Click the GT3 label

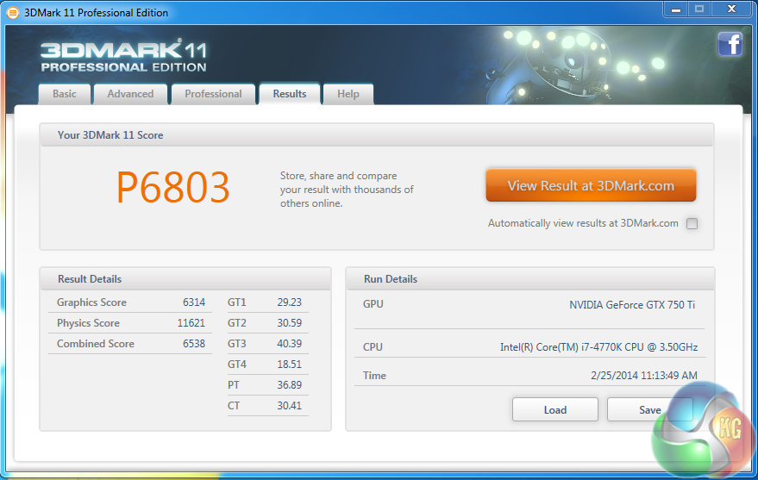236,344
